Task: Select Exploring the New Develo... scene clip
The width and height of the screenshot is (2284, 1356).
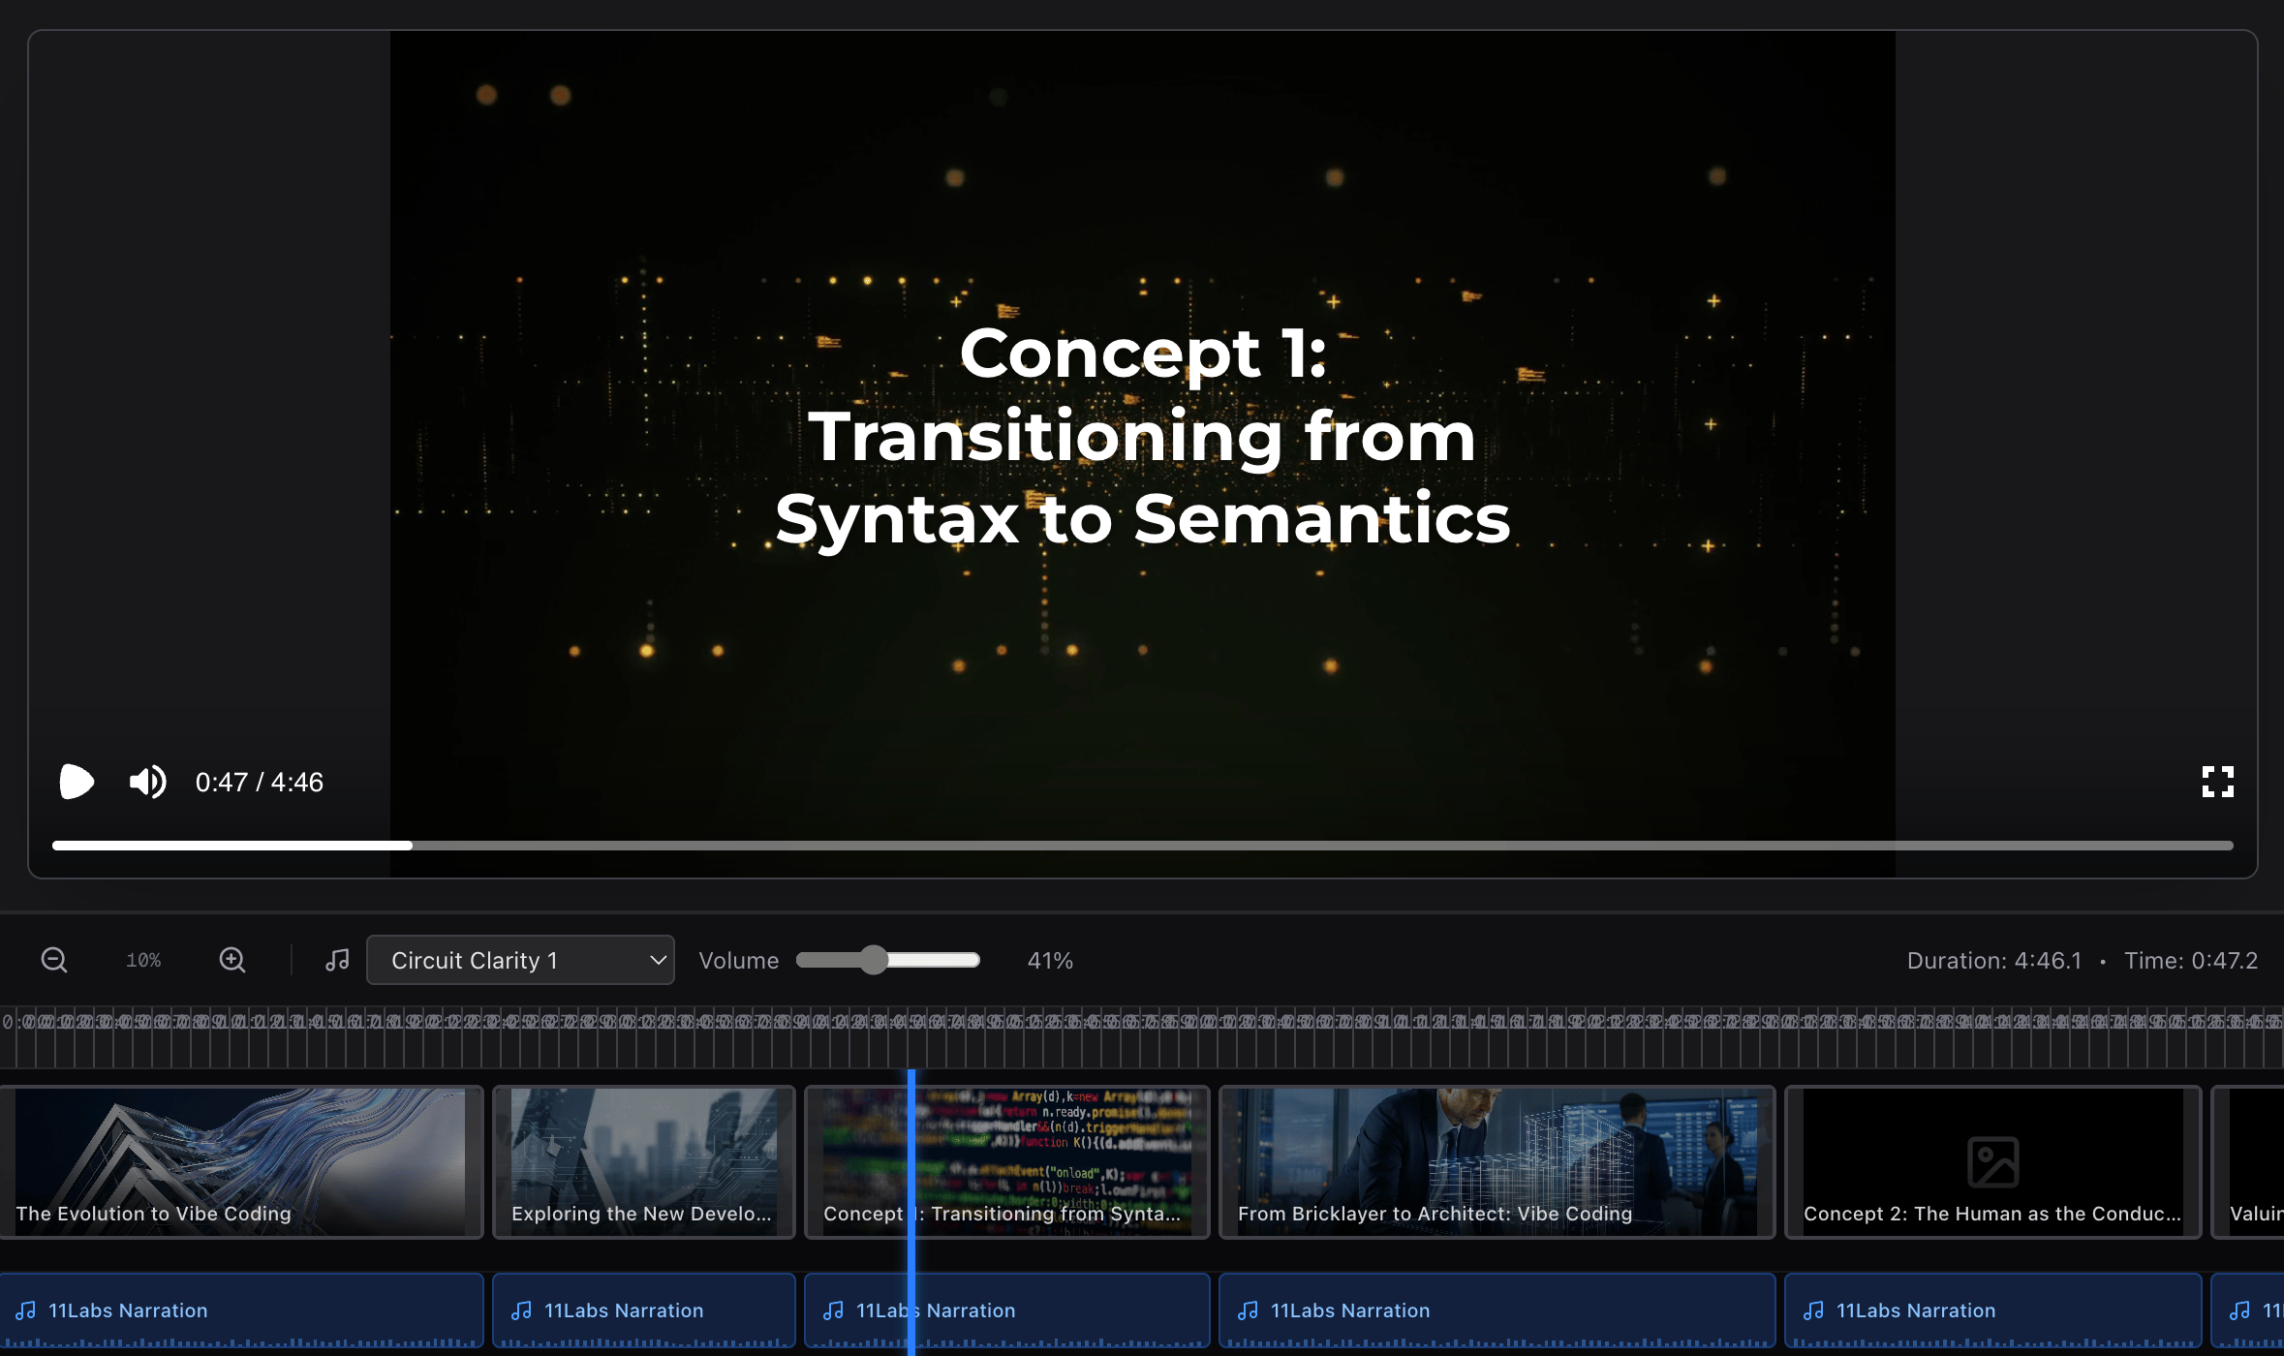Action: tap(643, 1161)
